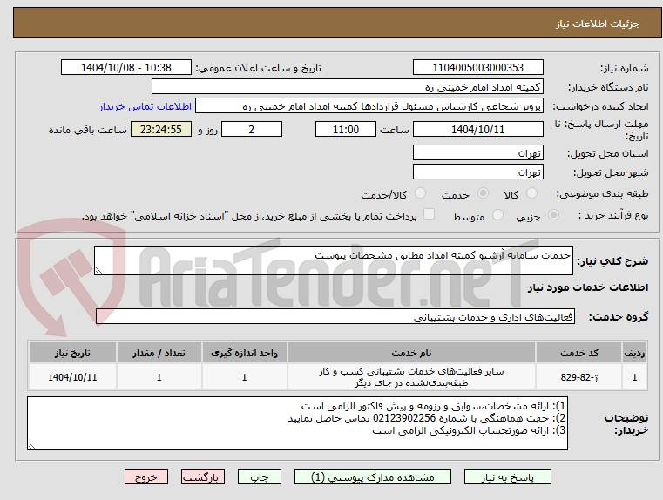The height and width of the screenshot is (500, 663).
Task: Click the تعداد / مقدار column header
Action: coord(159,353)
